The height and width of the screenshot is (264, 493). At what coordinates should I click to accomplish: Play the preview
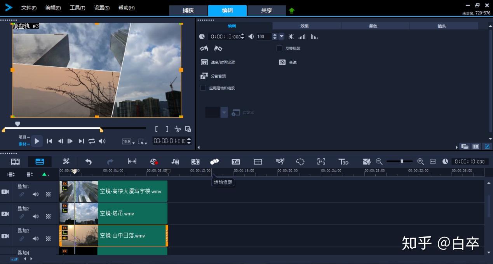point(37,141)
